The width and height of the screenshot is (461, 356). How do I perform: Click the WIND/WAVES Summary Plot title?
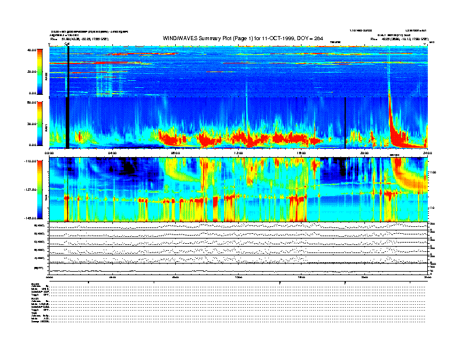tap(243, 38)
